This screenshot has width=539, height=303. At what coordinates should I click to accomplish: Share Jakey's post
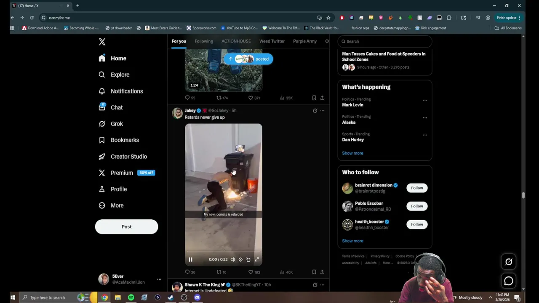[322, 272]
